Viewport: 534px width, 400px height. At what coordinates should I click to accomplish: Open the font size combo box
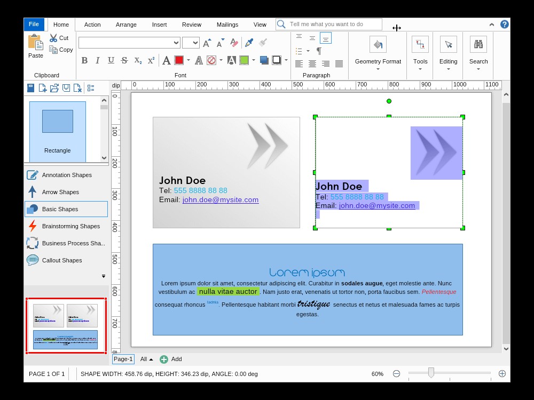(191, 43)
